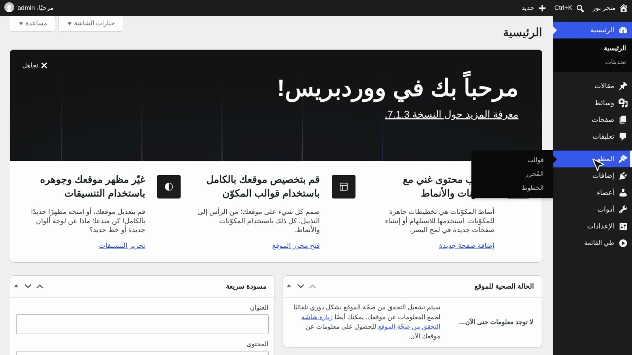This screenshot has height=355, width=632.
Task: Toggle the مسودة سريعة panel
Action: click(16, 286)
